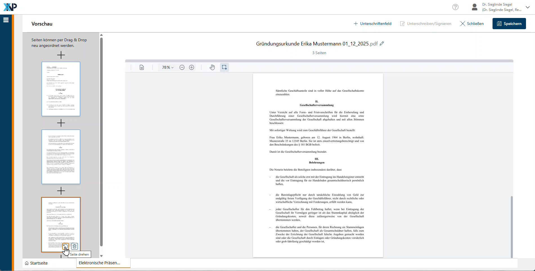Rotate the third page with Seite drehen

click(66, 246)
